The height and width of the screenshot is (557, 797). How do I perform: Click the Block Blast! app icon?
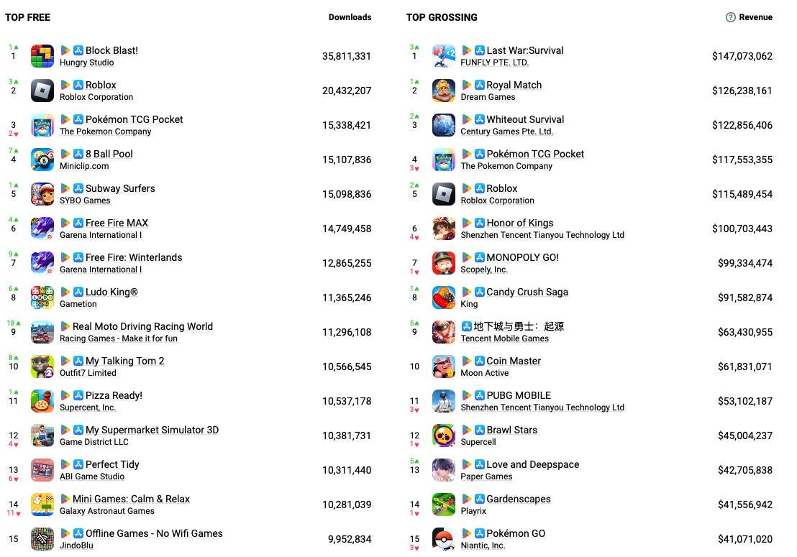(42, 56)
